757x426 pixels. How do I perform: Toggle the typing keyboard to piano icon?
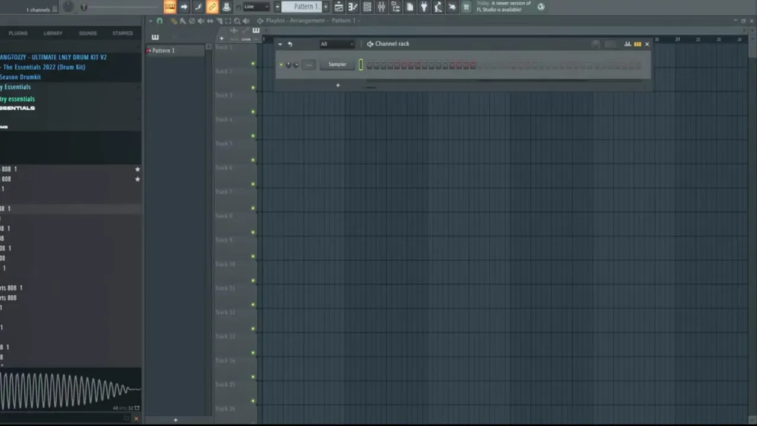tap(170, 7)
